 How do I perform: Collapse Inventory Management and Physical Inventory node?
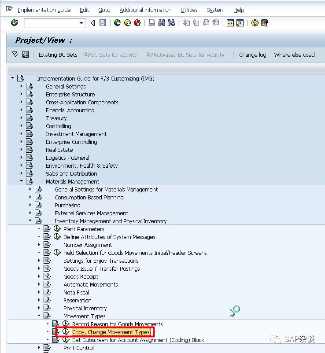30,221
